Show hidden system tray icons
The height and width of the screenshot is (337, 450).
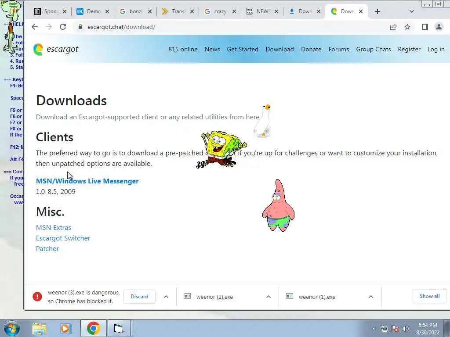(x=374, y=329)
